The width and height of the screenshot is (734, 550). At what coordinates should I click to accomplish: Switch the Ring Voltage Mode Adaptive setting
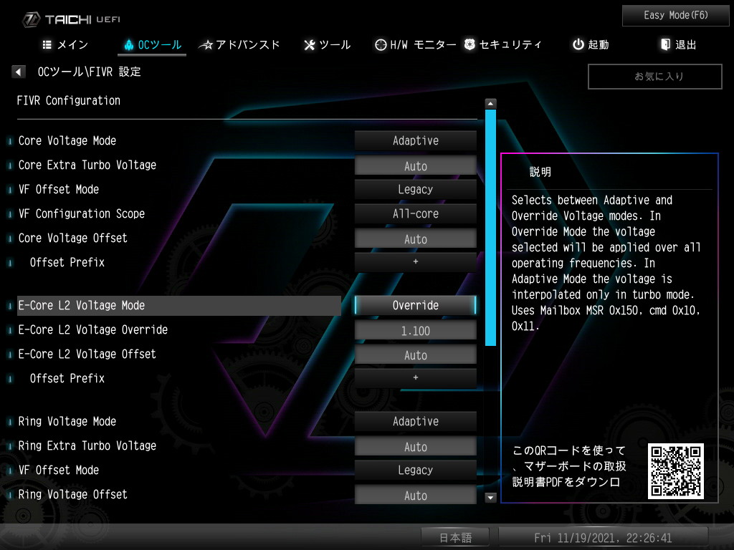click(x=415, y=422)
